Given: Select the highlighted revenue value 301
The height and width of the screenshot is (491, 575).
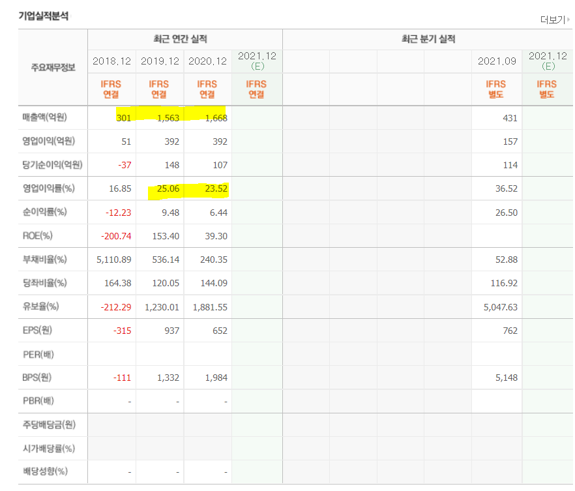Looking at the screenshot, I should pos(124,118).
